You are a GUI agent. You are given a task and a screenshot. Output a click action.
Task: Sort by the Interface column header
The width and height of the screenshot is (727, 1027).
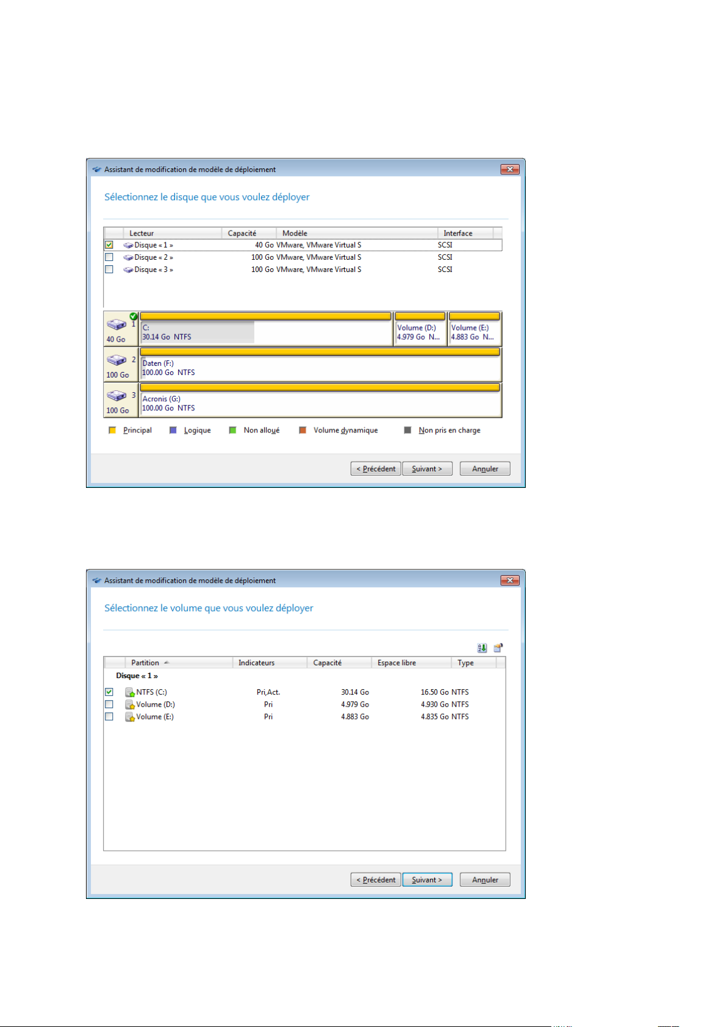click(x=465, y=234)
